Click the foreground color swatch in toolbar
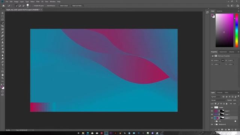Viewport: 240px width, 135px height. (x=2, y=87)
